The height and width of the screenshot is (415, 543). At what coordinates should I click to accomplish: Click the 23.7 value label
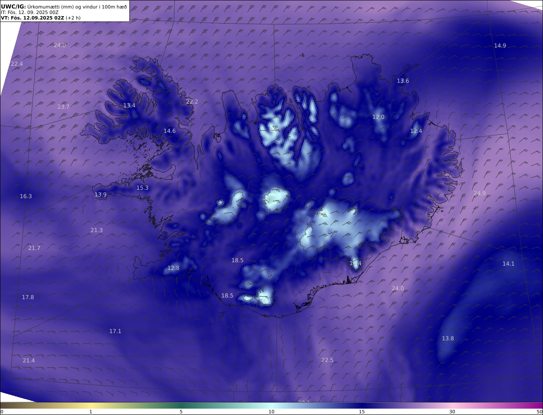pos(64,107)
